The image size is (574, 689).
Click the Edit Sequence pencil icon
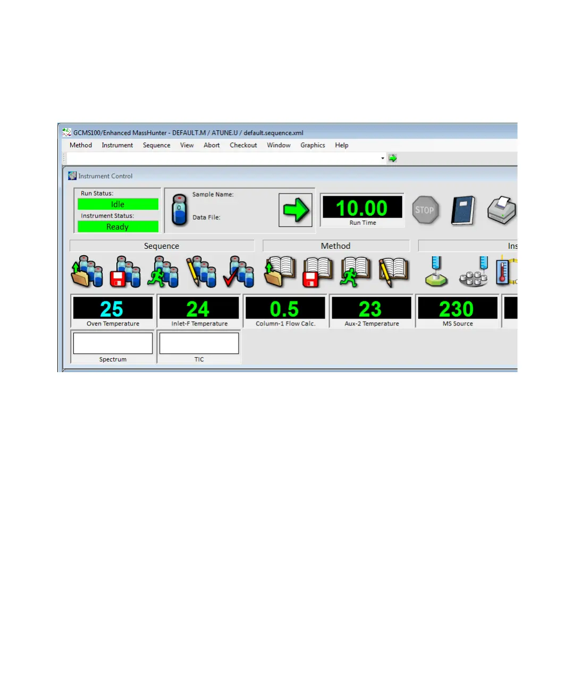pos(201,272)
